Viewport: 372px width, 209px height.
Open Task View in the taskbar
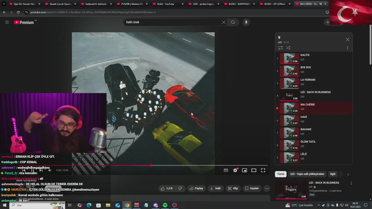click(x=70, y=205)
